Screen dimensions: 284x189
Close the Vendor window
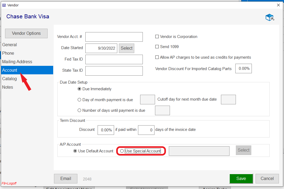click(278, 5)
